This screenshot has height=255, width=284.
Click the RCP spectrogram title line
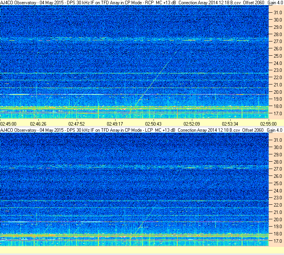(141, 3)
